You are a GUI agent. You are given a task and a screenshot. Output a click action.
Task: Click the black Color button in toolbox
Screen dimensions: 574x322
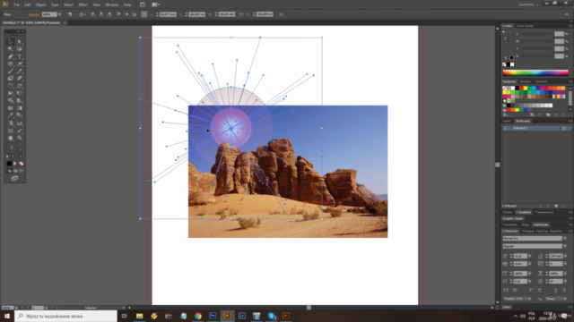10,164
